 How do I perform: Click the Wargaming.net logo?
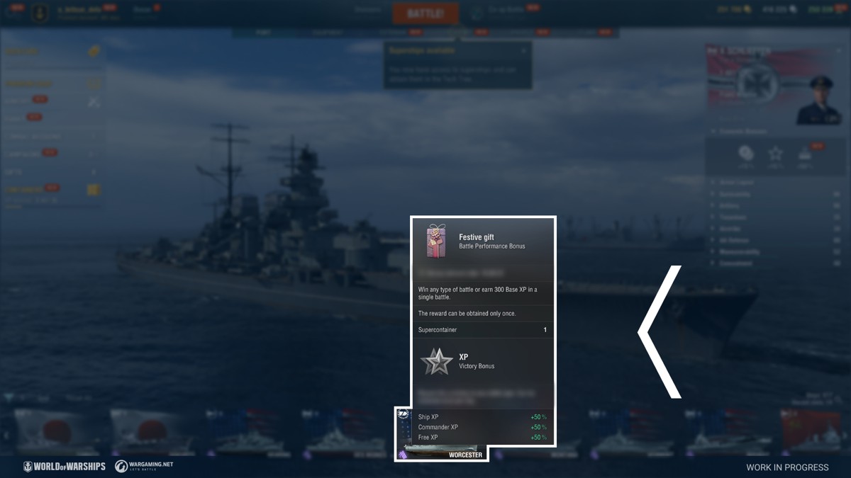[x=144, y=466]
